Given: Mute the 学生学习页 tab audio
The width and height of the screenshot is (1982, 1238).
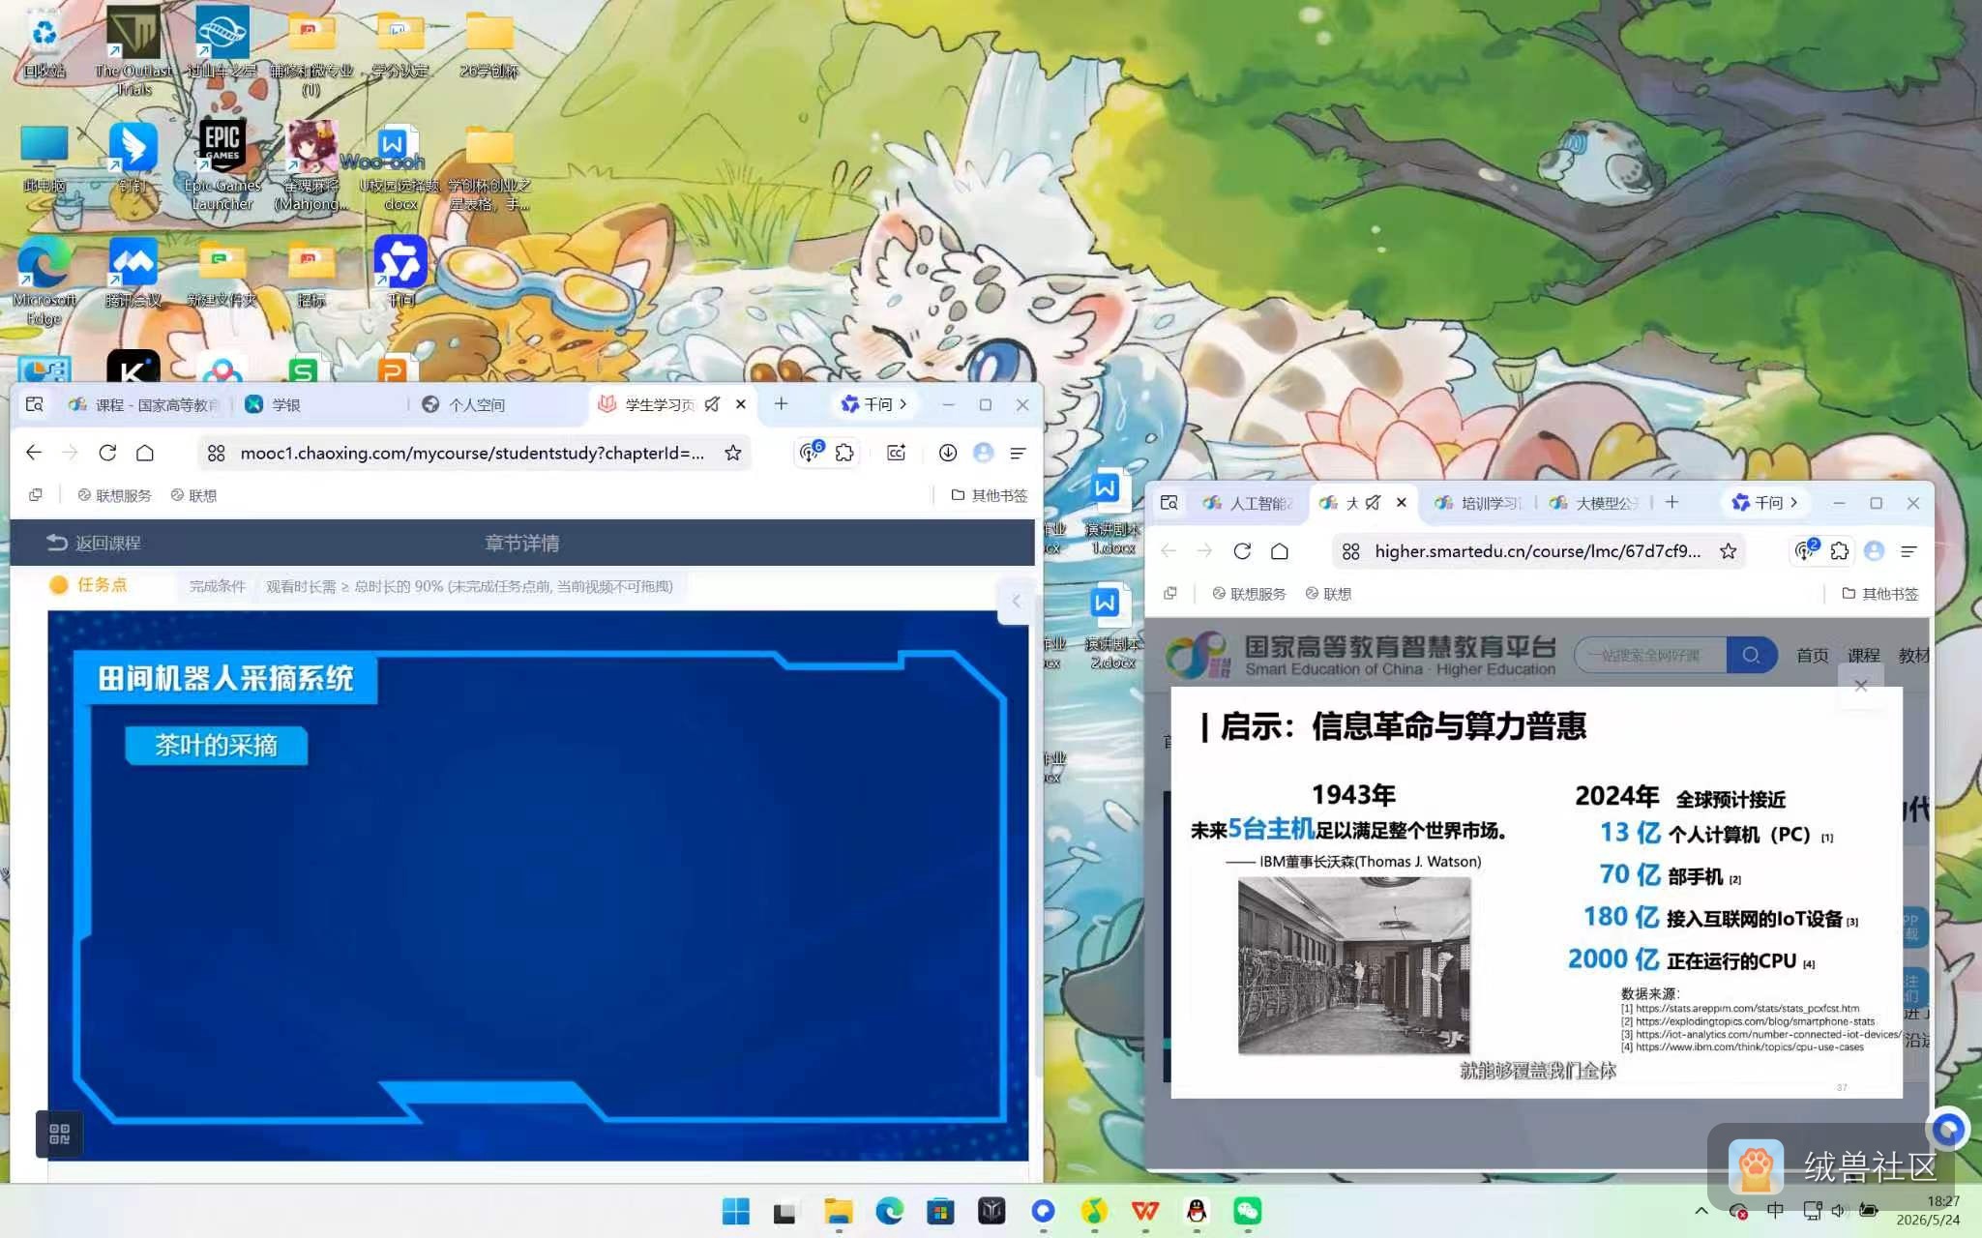Looking at the screenshot, I should click(x=712, y=404).
